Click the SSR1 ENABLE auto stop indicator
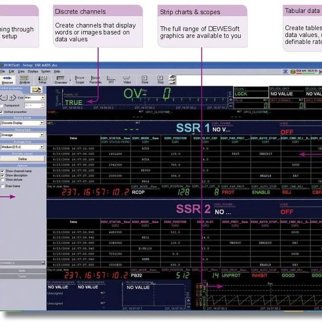The image size is (322, 322). [261, 192]
